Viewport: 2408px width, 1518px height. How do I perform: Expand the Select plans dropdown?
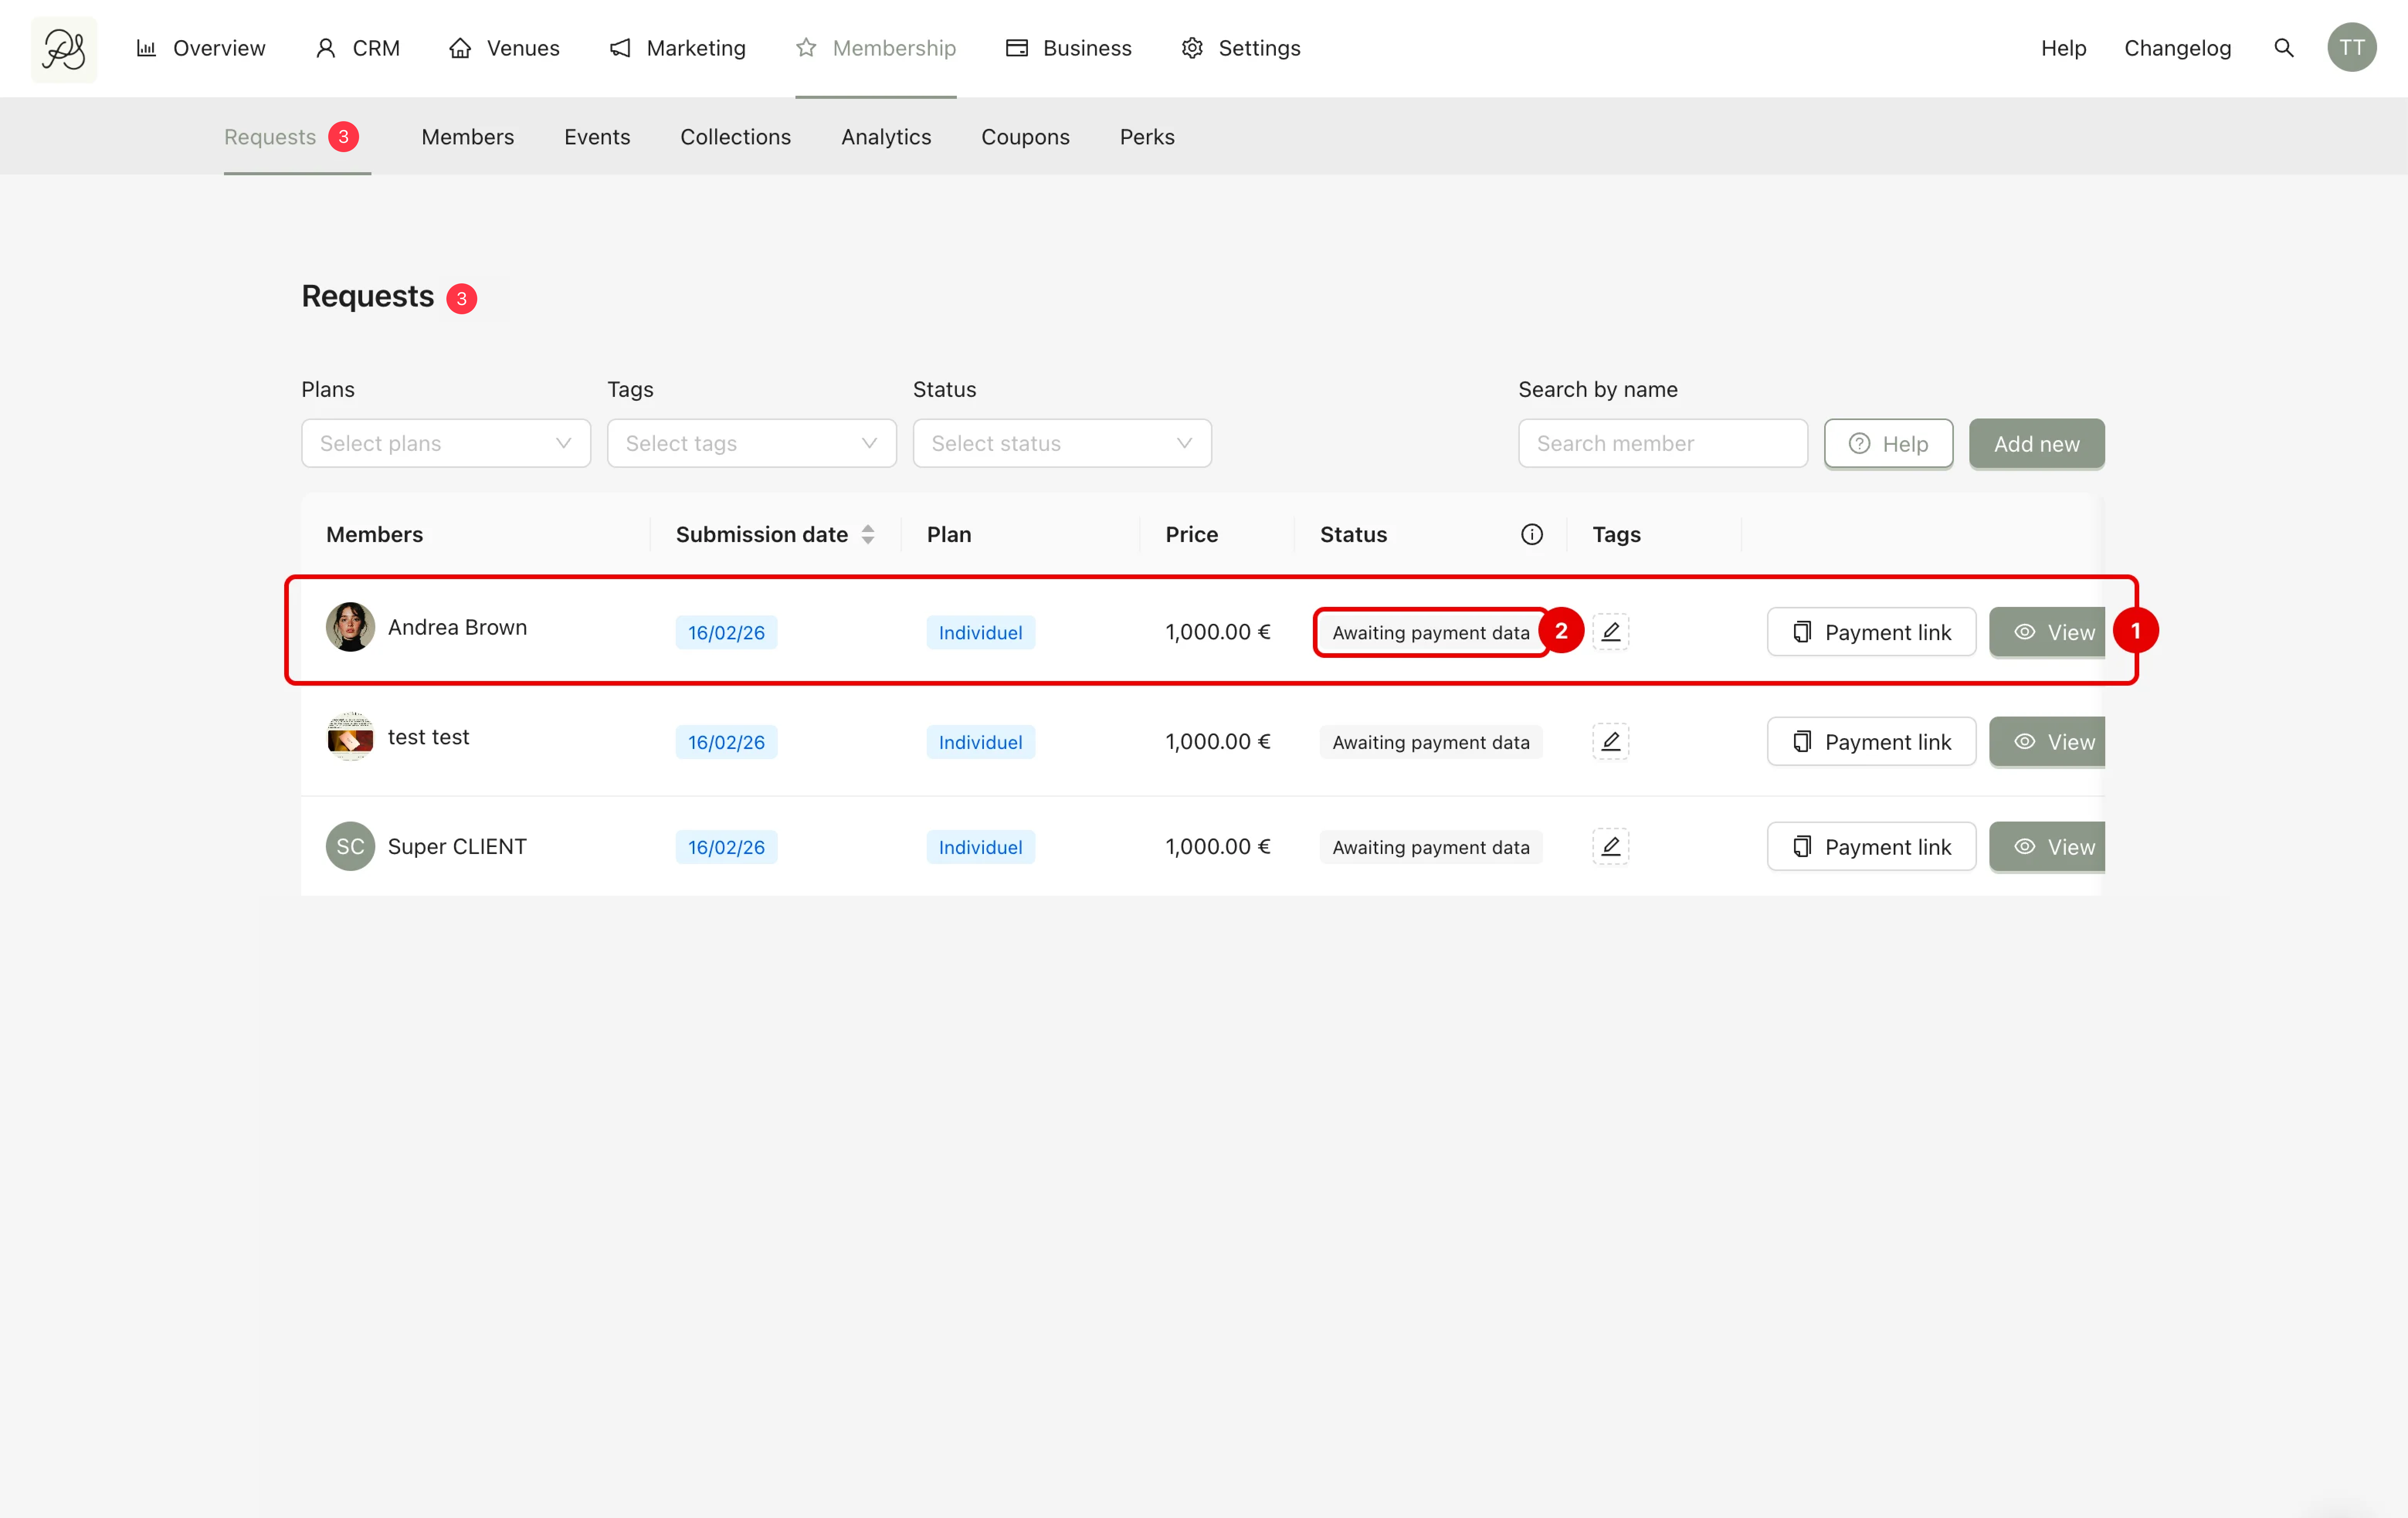click(446, 443)
